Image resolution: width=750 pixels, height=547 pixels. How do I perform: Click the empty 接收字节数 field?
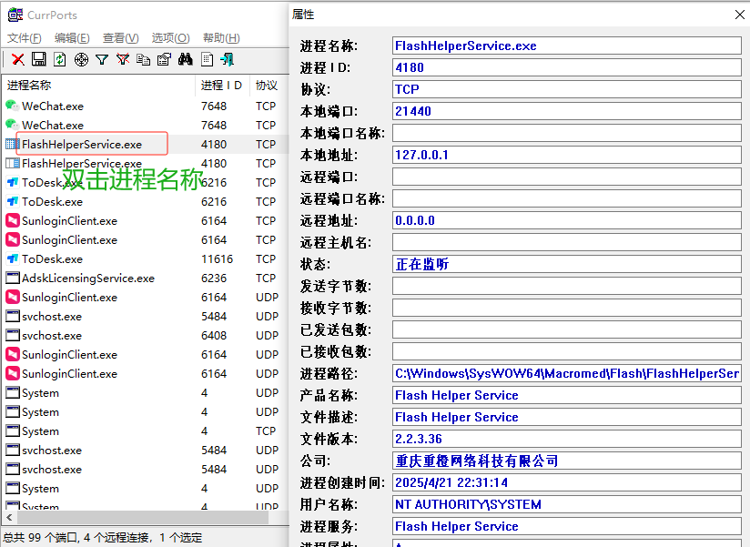coord(567,308)
